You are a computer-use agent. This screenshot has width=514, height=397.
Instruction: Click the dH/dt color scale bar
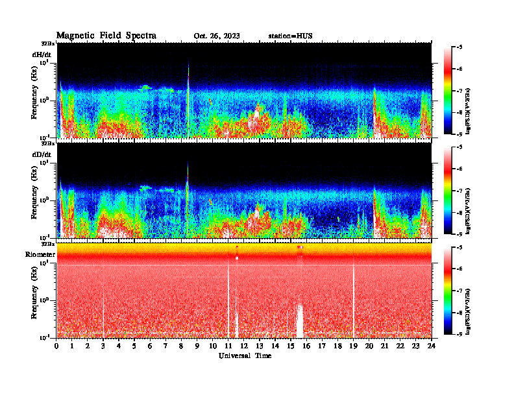[448, 91]
